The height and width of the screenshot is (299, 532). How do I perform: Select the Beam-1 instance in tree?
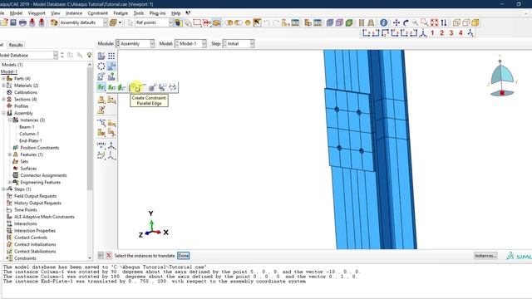click(x=27, y=127)
